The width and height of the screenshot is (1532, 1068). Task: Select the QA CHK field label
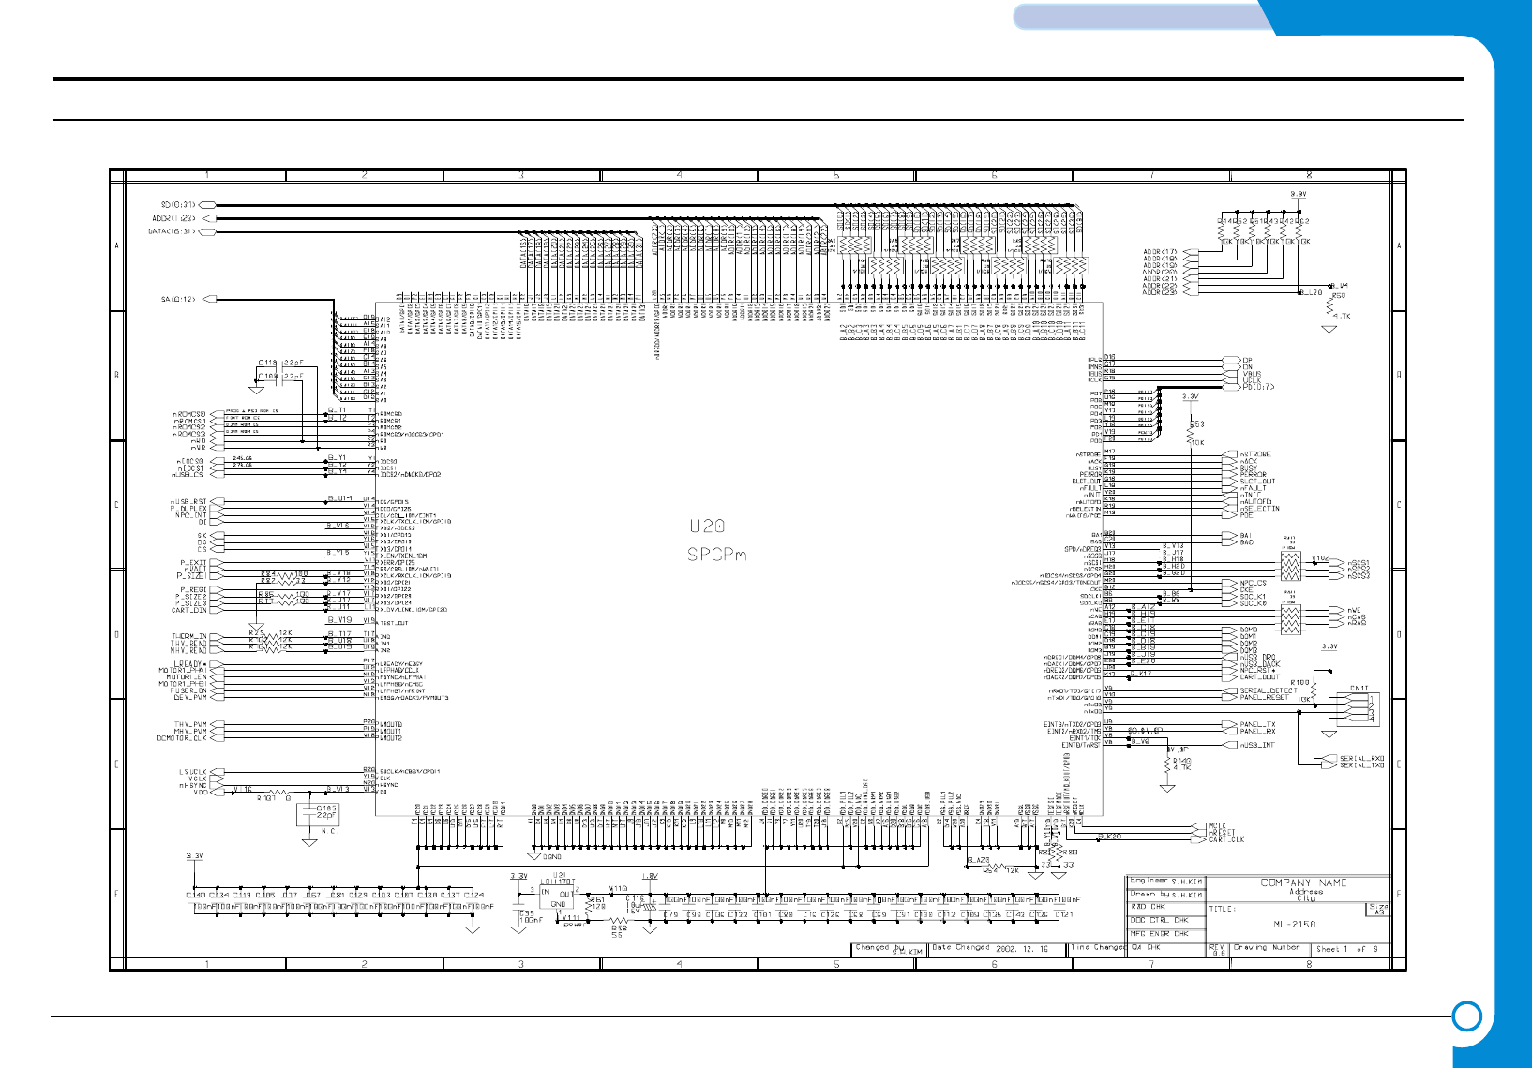coord(1146,947)
